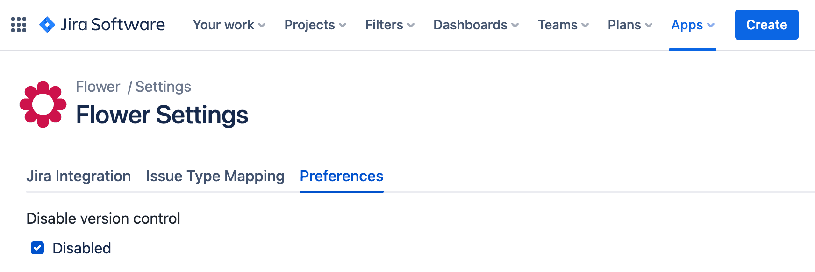Expand the Filters dropdown
815x272 pixels.
pyautogui.click(x=390, y=25)
